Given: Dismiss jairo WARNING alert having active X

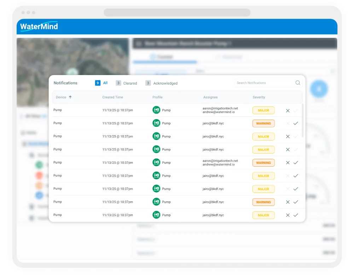Looking at the screenshot, I should (x=288, y=202).
